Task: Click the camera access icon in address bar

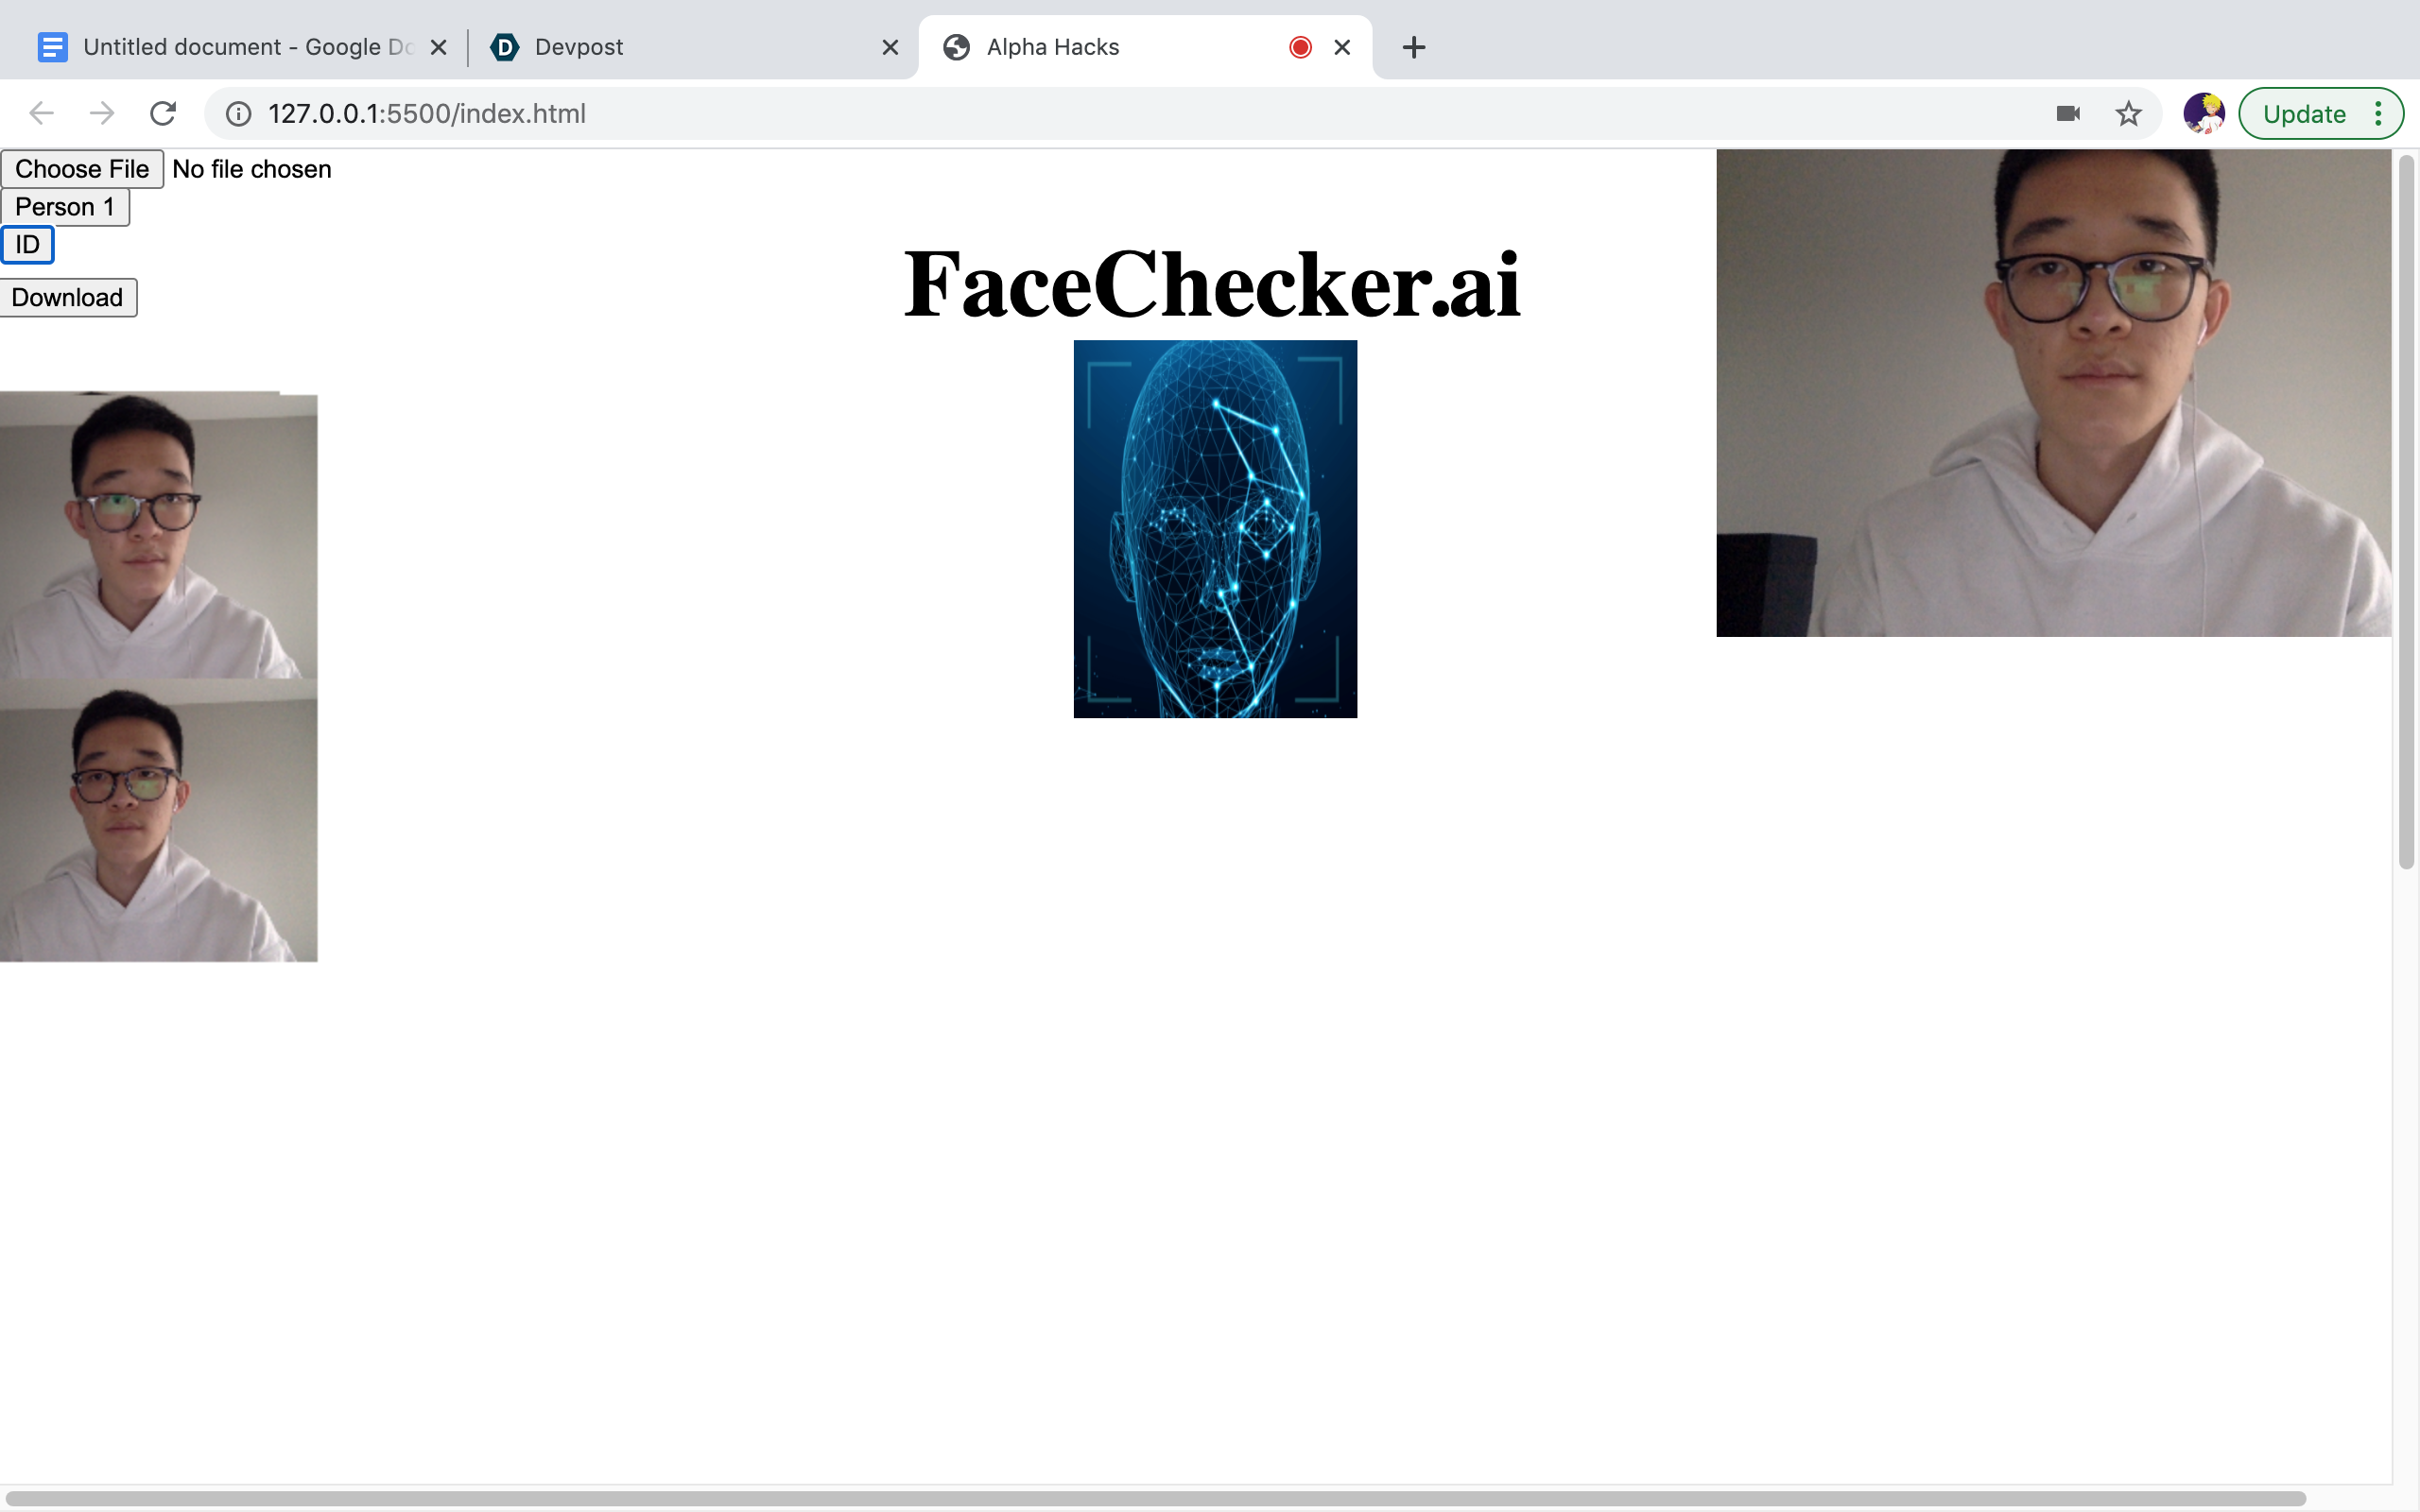Action: coord(2068,113)
